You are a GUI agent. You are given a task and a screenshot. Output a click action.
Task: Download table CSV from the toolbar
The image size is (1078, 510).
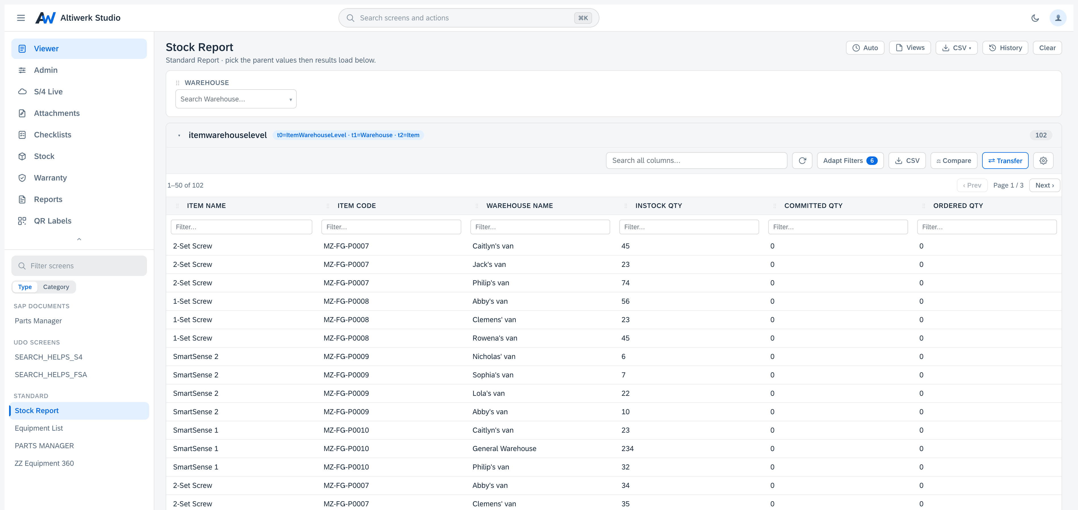(907, 161)
